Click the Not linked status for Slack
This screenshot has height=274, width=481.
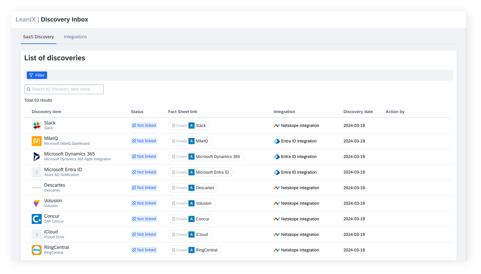pyautogui.click(x=144, y=126)
